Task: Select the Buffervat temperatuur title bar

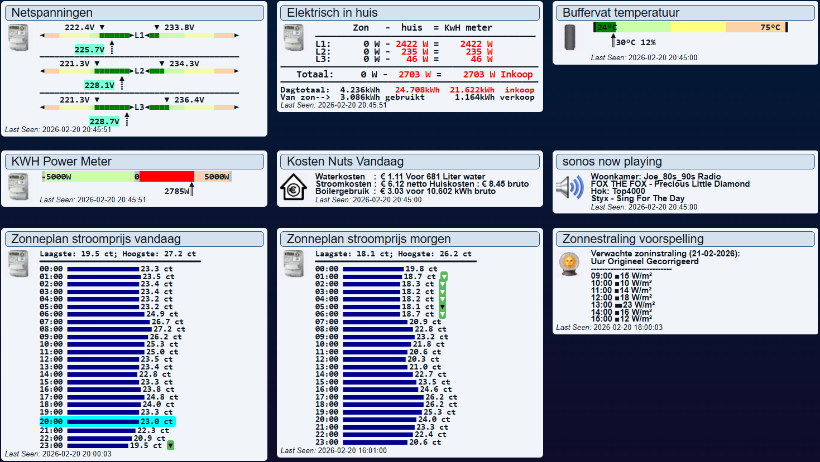Action: 685,13
